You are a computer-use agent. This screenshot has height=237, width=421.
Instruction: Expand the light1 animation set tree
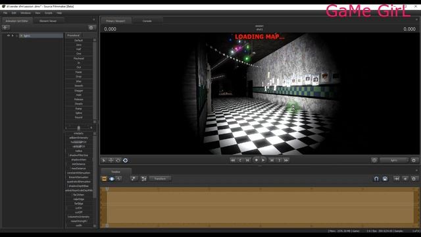click(x=21, y=36)
